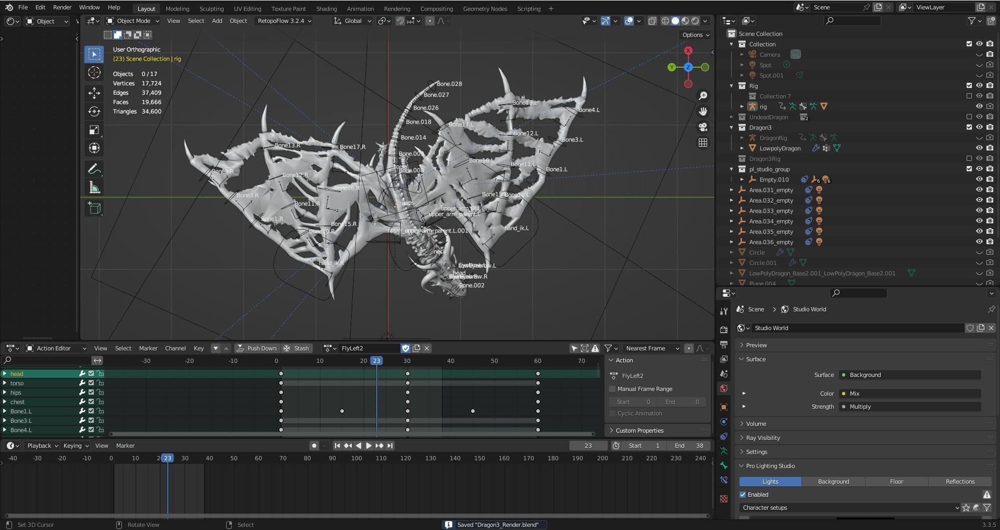1000x530 pixels.
Task: Select the Rotate tool
Action: (x=94, y=111)
